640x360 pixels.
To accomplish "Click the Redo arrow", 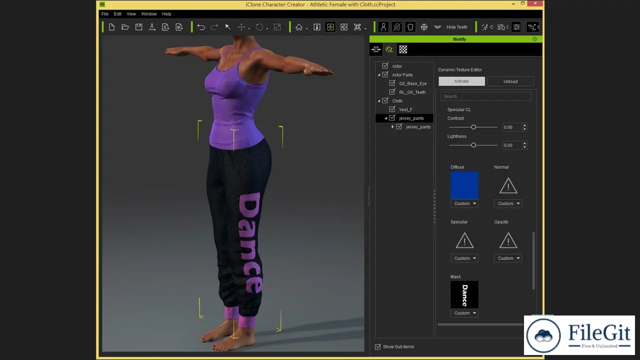I will point(214,27).
